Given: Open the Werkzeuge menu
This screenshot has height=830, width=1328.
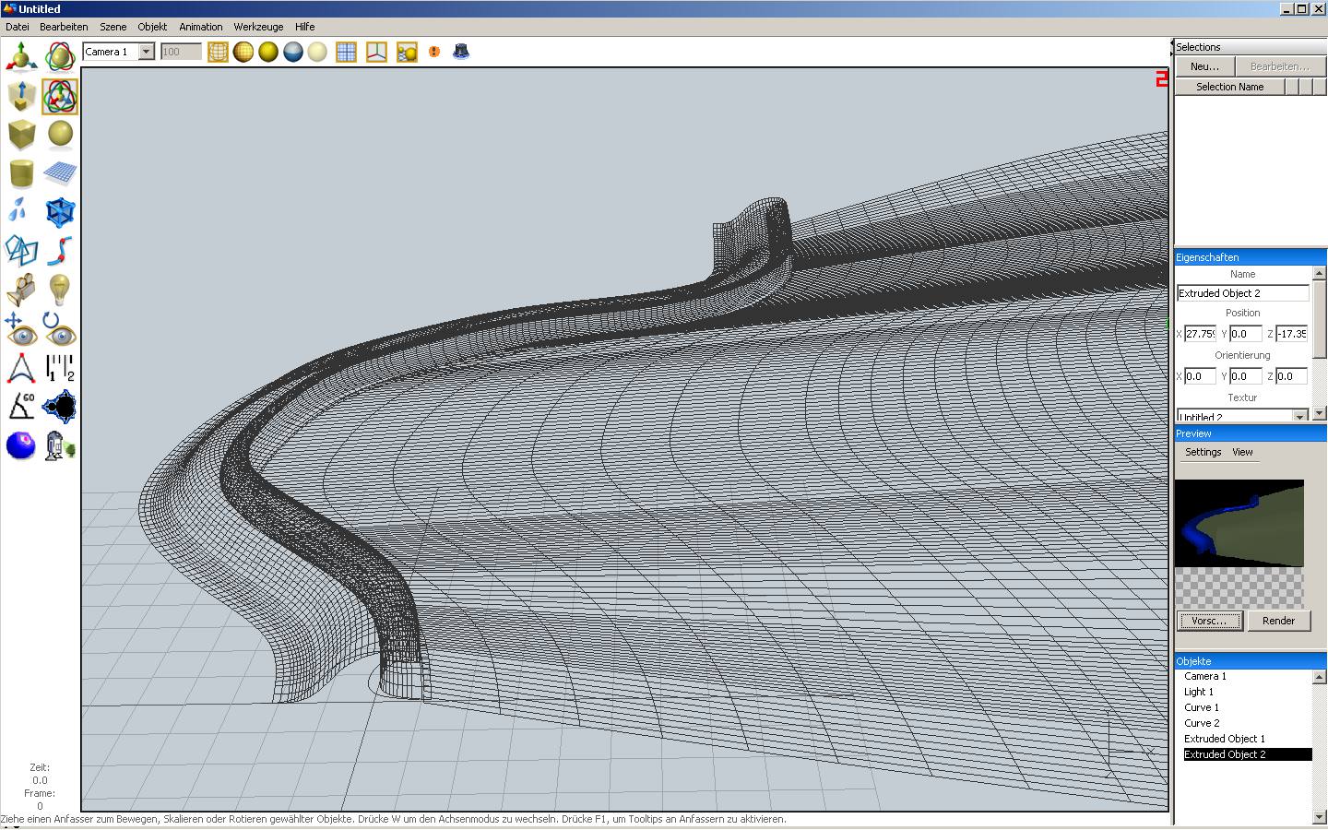Looking at the screenshot, I should coord(259,27).
